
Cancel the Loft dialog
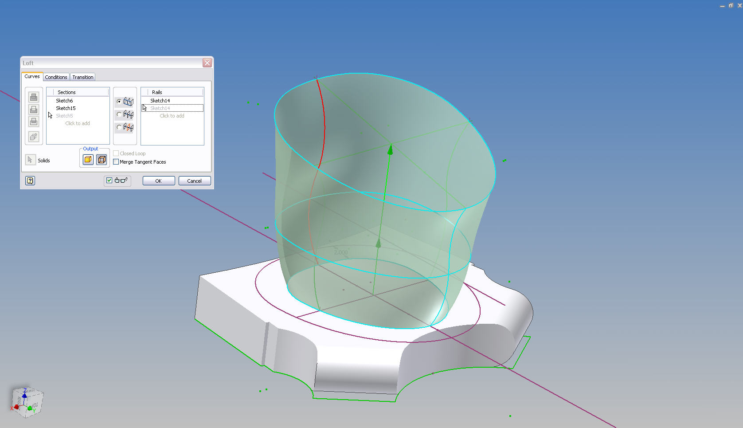(x=195, y=181)
